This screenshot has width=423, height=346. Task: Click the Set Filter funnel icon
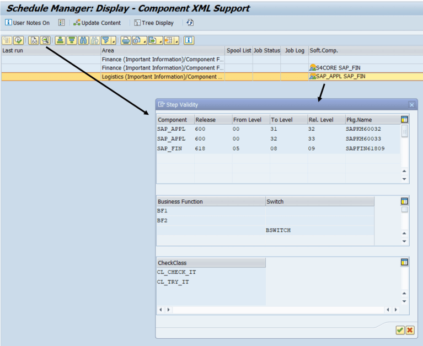point(105,40)
